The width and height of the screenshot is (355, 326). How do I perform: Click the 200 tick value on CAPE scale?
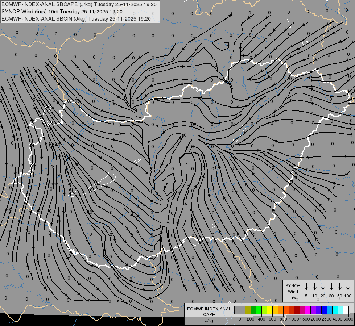tap(251, 319)
